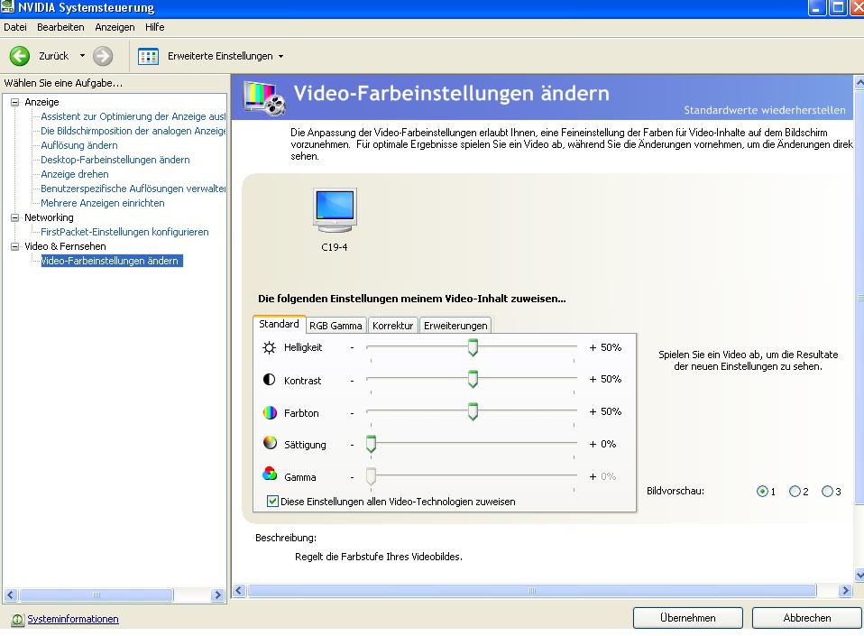Open the Hilfe menu
The width and height of the screenshot is (864, 636).
click(155, 27)
